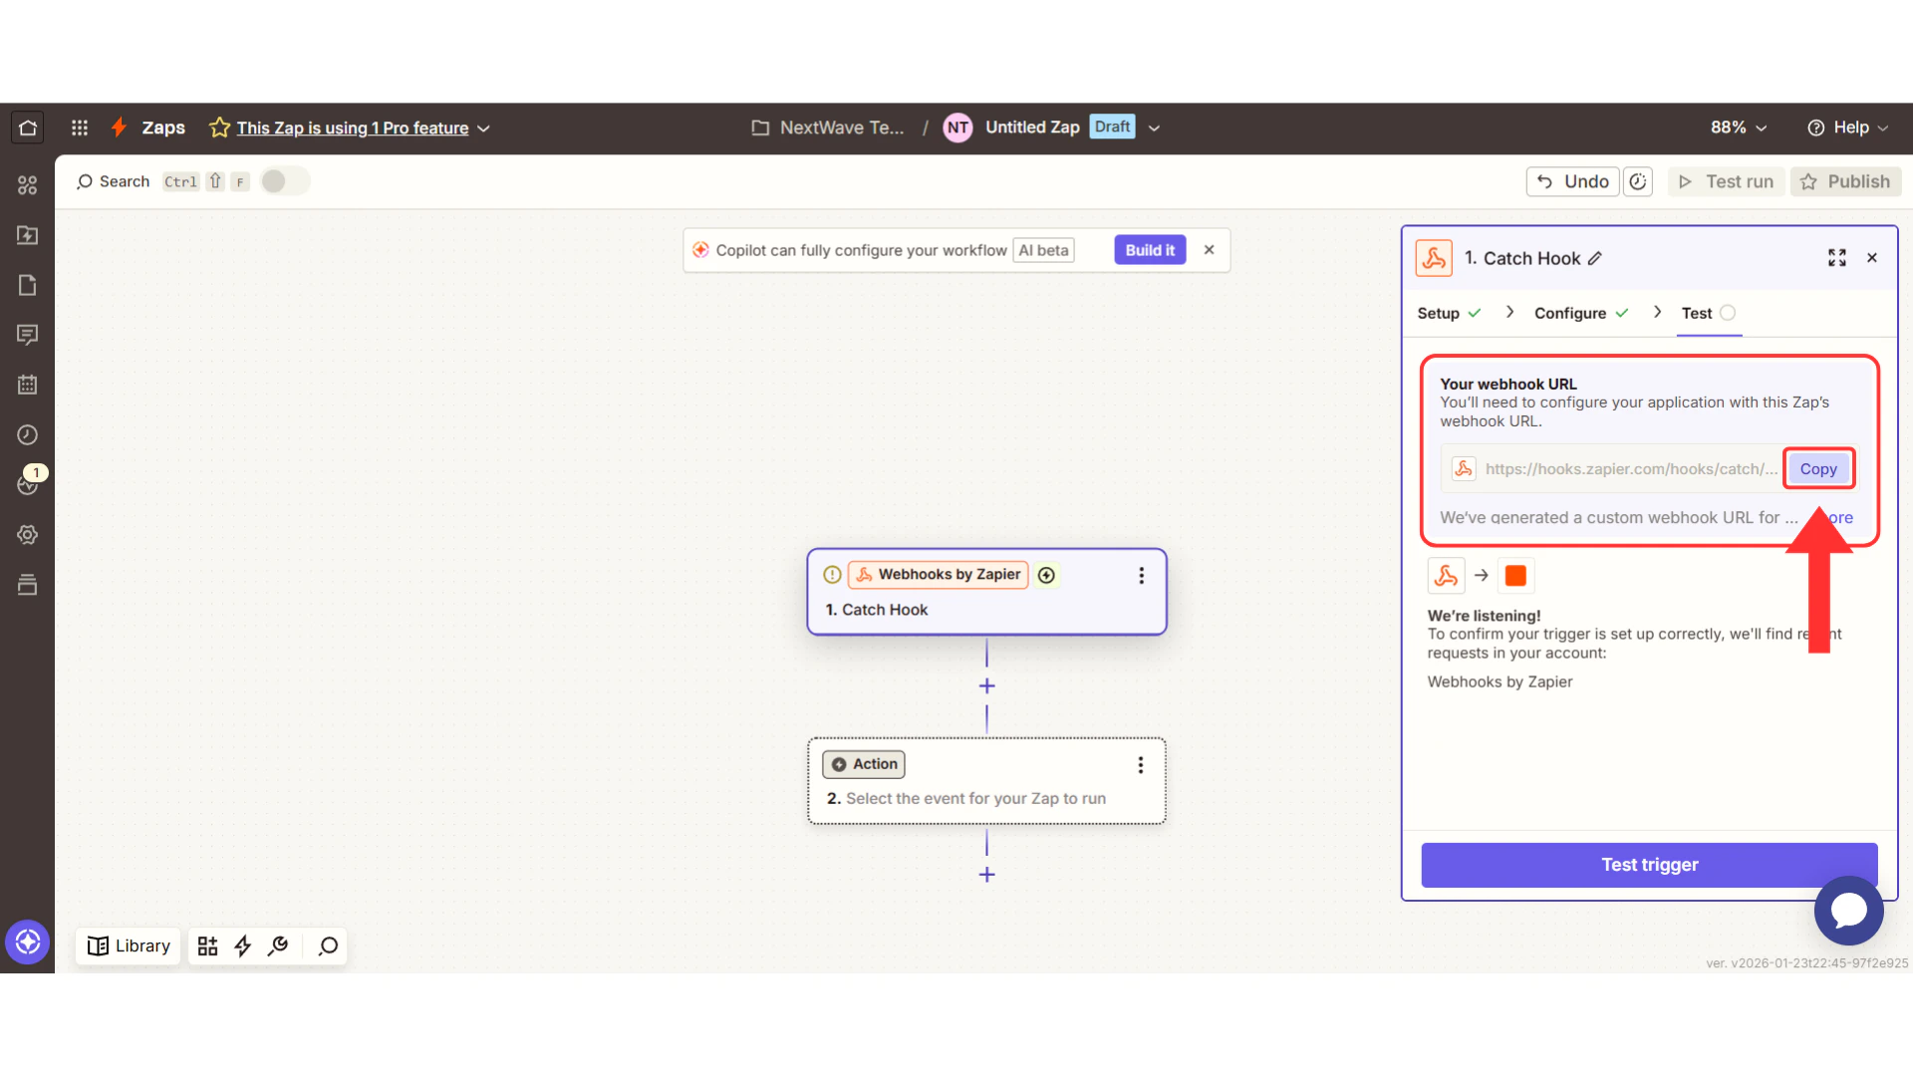This screenshot has height=1076, width=1913.
Task: Click the grid-plus components icon near Library
Action: (207, 945)
